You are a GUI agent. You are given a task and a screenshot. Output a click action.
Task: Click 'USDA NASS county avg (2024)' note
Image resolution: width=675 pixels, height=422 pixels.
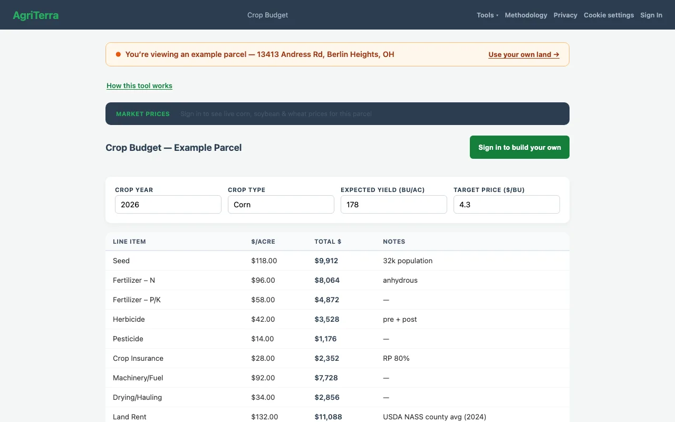click(435, 417)
